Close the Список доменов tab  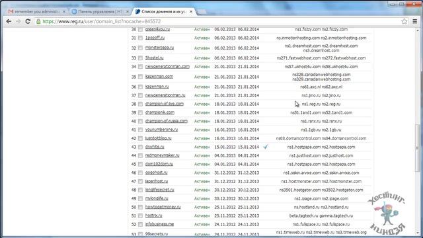(x=191, y=12)
